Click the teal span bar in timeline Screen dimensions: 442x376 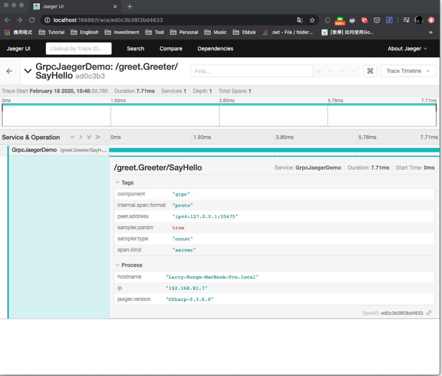click(274, 150)
